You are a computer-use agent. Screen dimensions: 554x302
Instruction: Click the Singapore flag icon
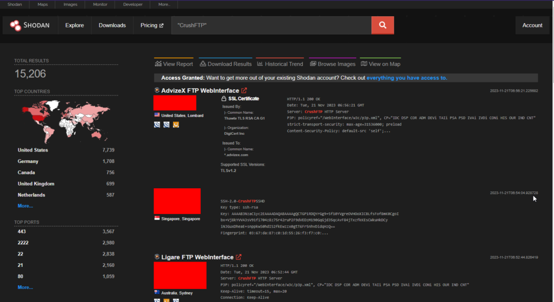tap(157, 218)
